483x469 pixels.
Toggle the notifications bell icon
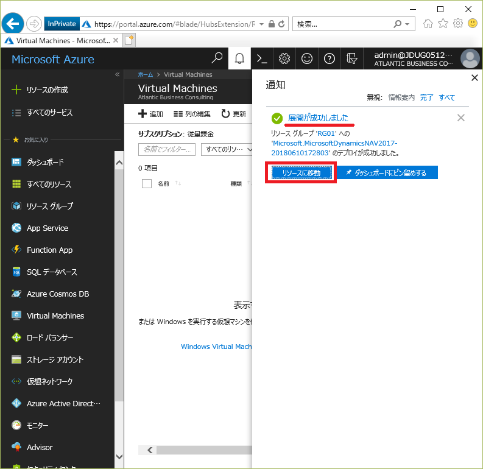pos(239,58)
